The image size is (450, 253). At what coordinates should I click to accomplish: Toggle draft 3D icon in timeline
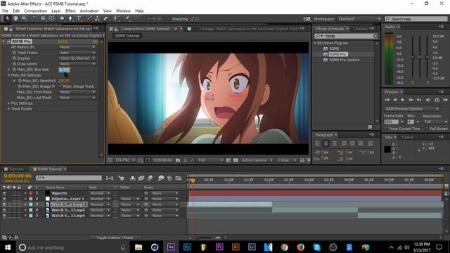[121, 178]
